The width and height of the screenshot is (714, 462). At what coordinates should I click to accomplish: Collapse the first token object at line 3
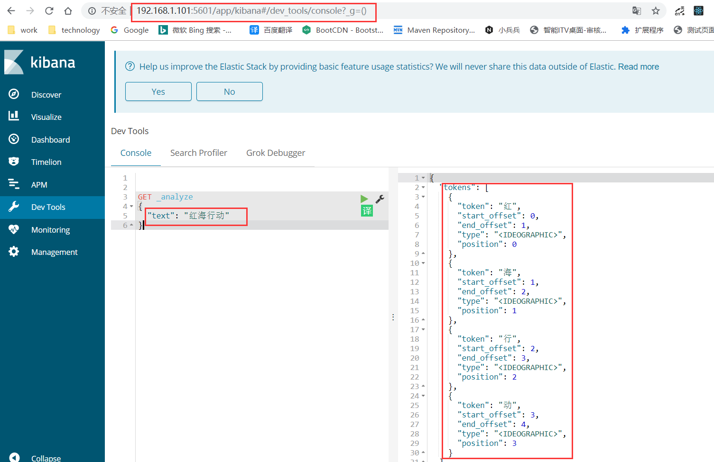[x=423, y=197]
